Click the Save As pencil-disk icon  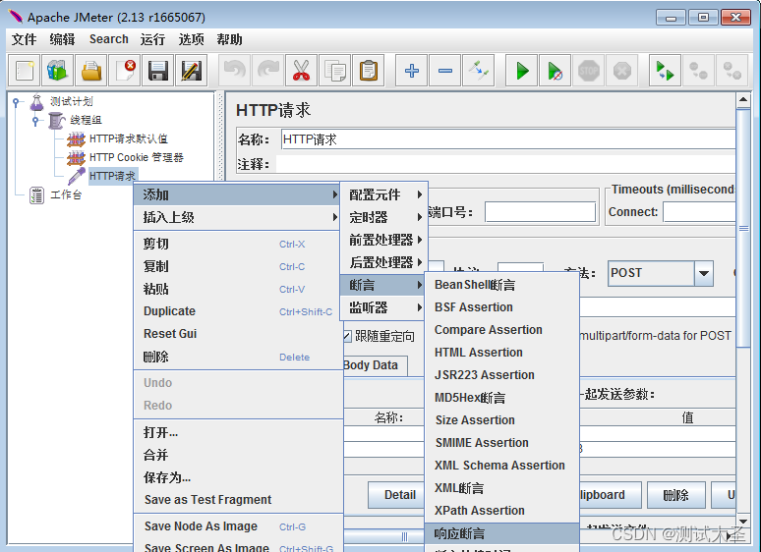(x=192, y=71)
